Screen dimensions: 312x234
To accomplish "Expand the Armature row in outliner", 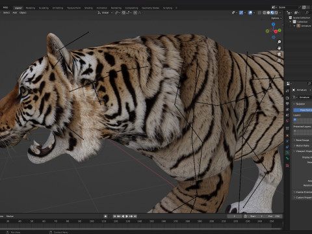I will click(x=294, y=26).
